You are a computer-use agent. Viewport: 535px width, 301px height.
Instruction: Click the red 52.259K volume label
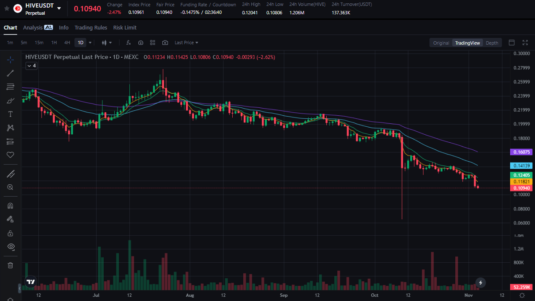coord(522,287)
